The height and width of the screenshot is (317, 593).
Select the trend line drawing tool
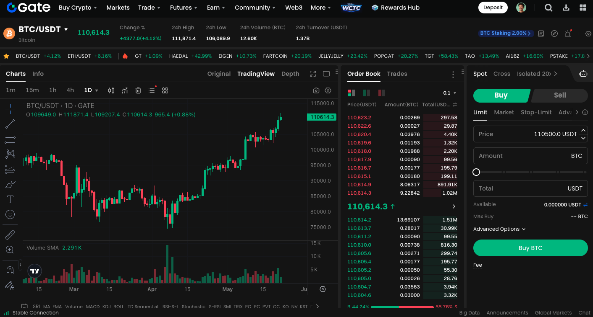coord(10,124)
